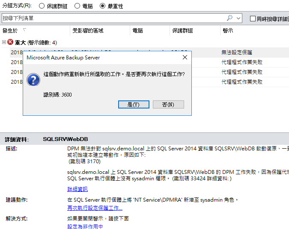Click the 設定為非作用中 link
289x229 pixels.
85,226
